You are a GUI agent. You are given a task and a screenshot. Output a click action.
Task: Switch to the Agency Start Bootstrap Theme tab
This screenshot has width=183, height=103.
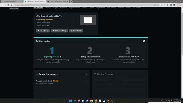point(58,2)
